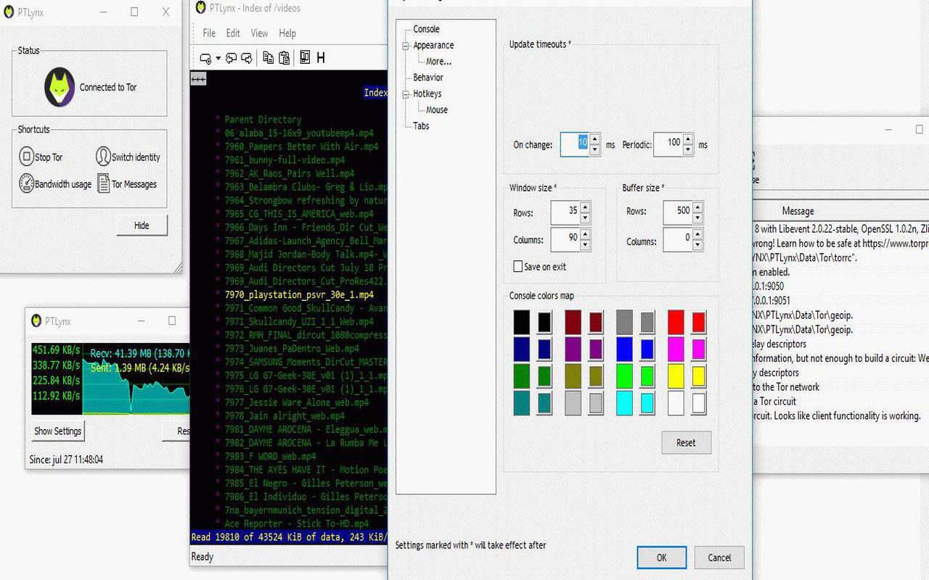The height and width of the screenshot is (580, 929).
Task: Pick the larger yellow swatch
Action: (676, 376)
